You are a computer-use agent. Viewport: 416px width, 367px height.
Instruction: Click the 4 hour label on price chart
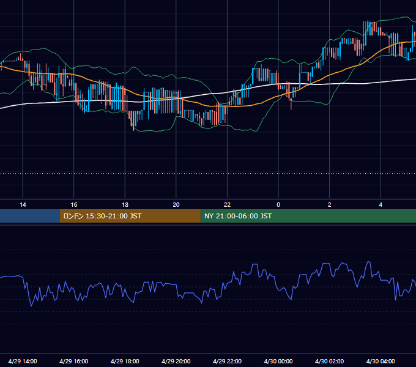(x=381, y=205)
